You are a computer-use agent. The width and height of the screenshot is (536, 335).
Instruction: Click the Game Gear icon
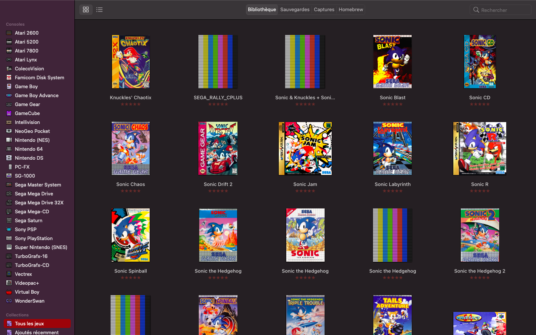click(9, 104)
